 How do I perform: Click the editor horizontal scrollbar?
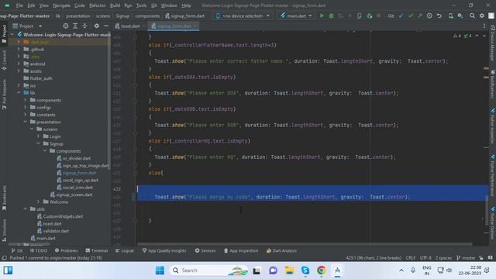click(x=305, y=244)
